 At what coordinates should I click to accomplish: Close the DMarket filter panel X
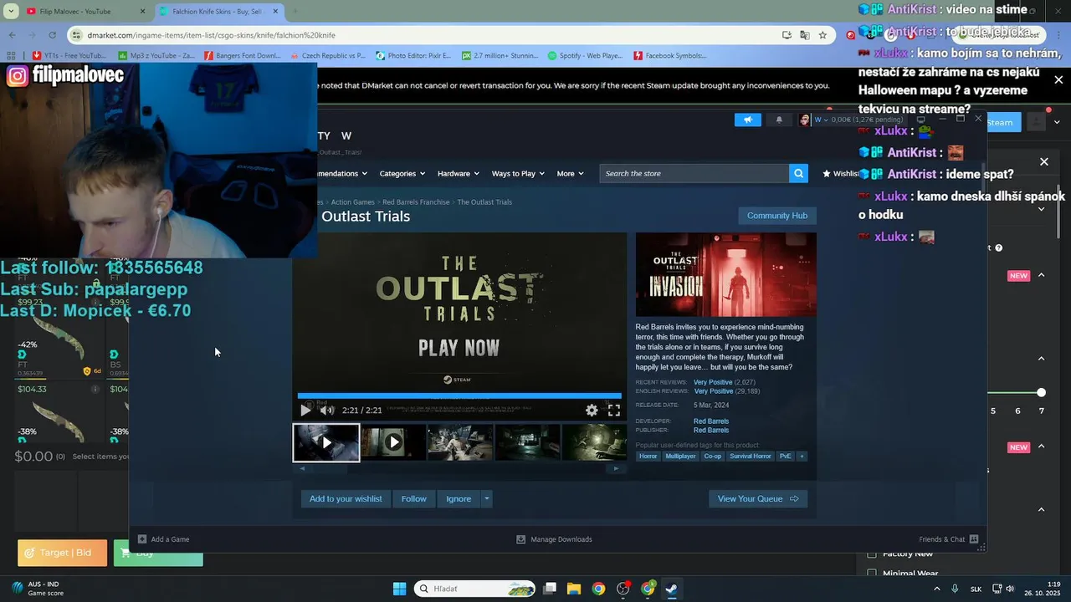point(1044,162)
